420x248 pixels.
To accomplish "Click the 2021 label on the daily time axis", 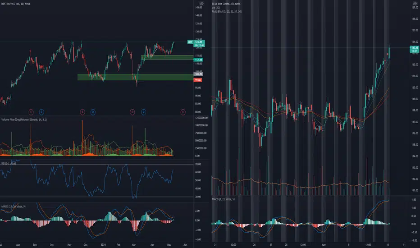I will click(103, 245).
